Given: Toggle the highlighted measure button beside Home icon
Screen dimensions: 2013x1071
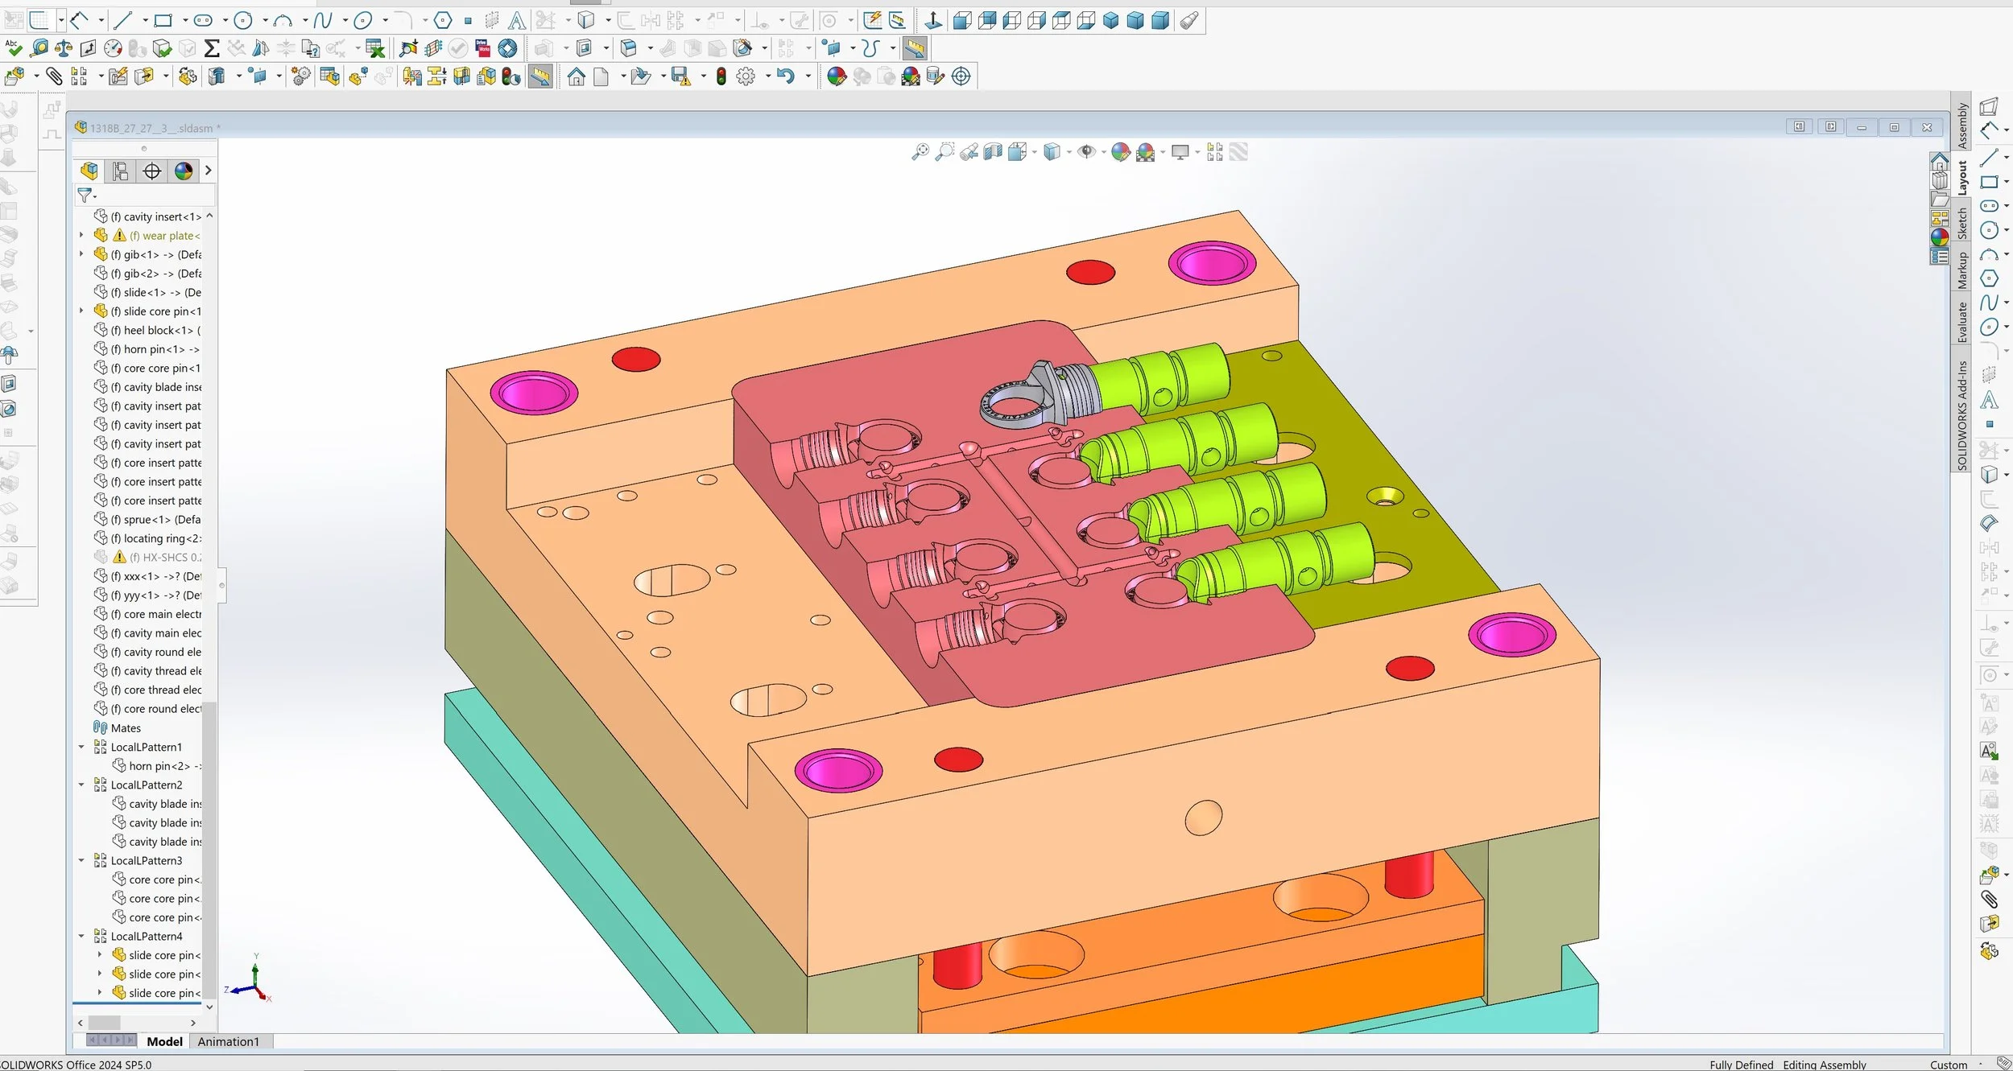Looking at the screenshot, I should click(x=540, y=76).
